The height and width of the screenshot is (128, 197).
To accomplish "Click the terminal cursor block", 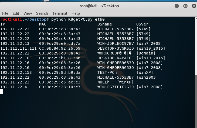I will pyautogui.click(x=2, y=92).
